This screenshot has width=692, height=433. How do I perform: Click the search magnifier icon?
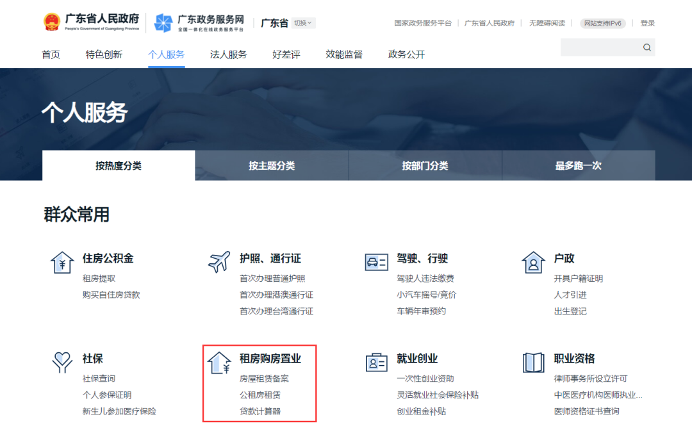[x=646, y=47]
